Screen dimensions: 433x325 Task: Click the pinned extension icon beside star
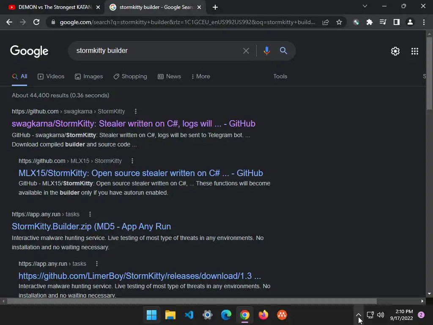click(x=356, y=22)
